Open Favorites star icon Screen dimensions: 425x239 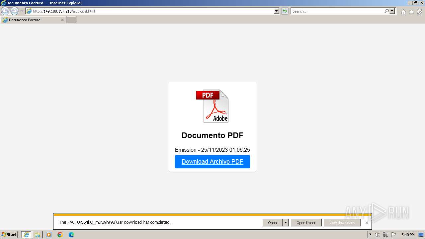point(411,12)
